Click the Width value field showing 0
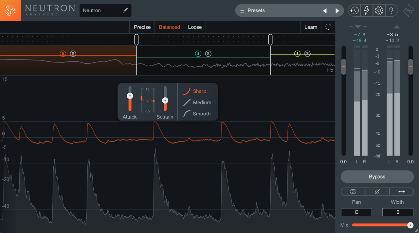The image size is (419, 233). [398, 212]
